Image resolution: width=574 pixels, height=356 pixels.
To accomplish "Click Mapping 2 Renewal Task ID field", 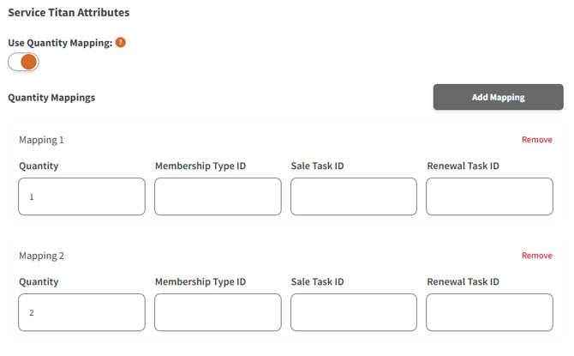I will click(x=489, y=312).
